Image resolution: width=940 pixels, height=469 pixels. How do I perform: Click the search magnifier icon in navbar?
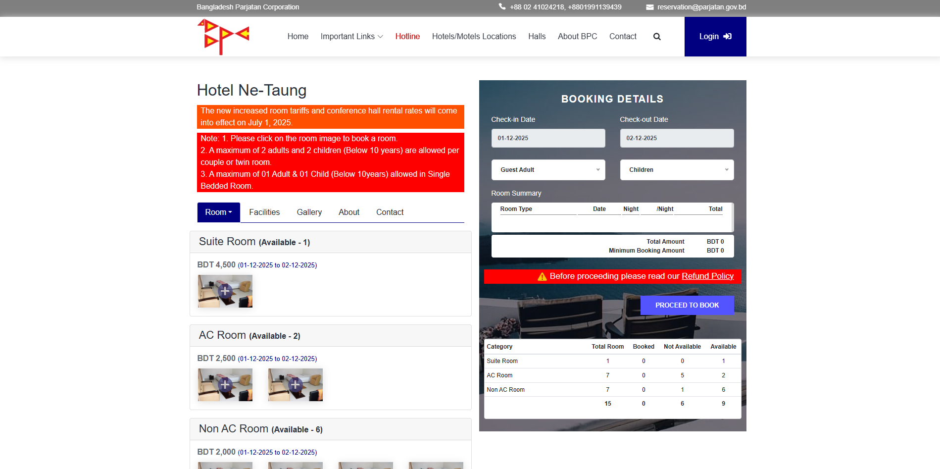coord(657,37)
